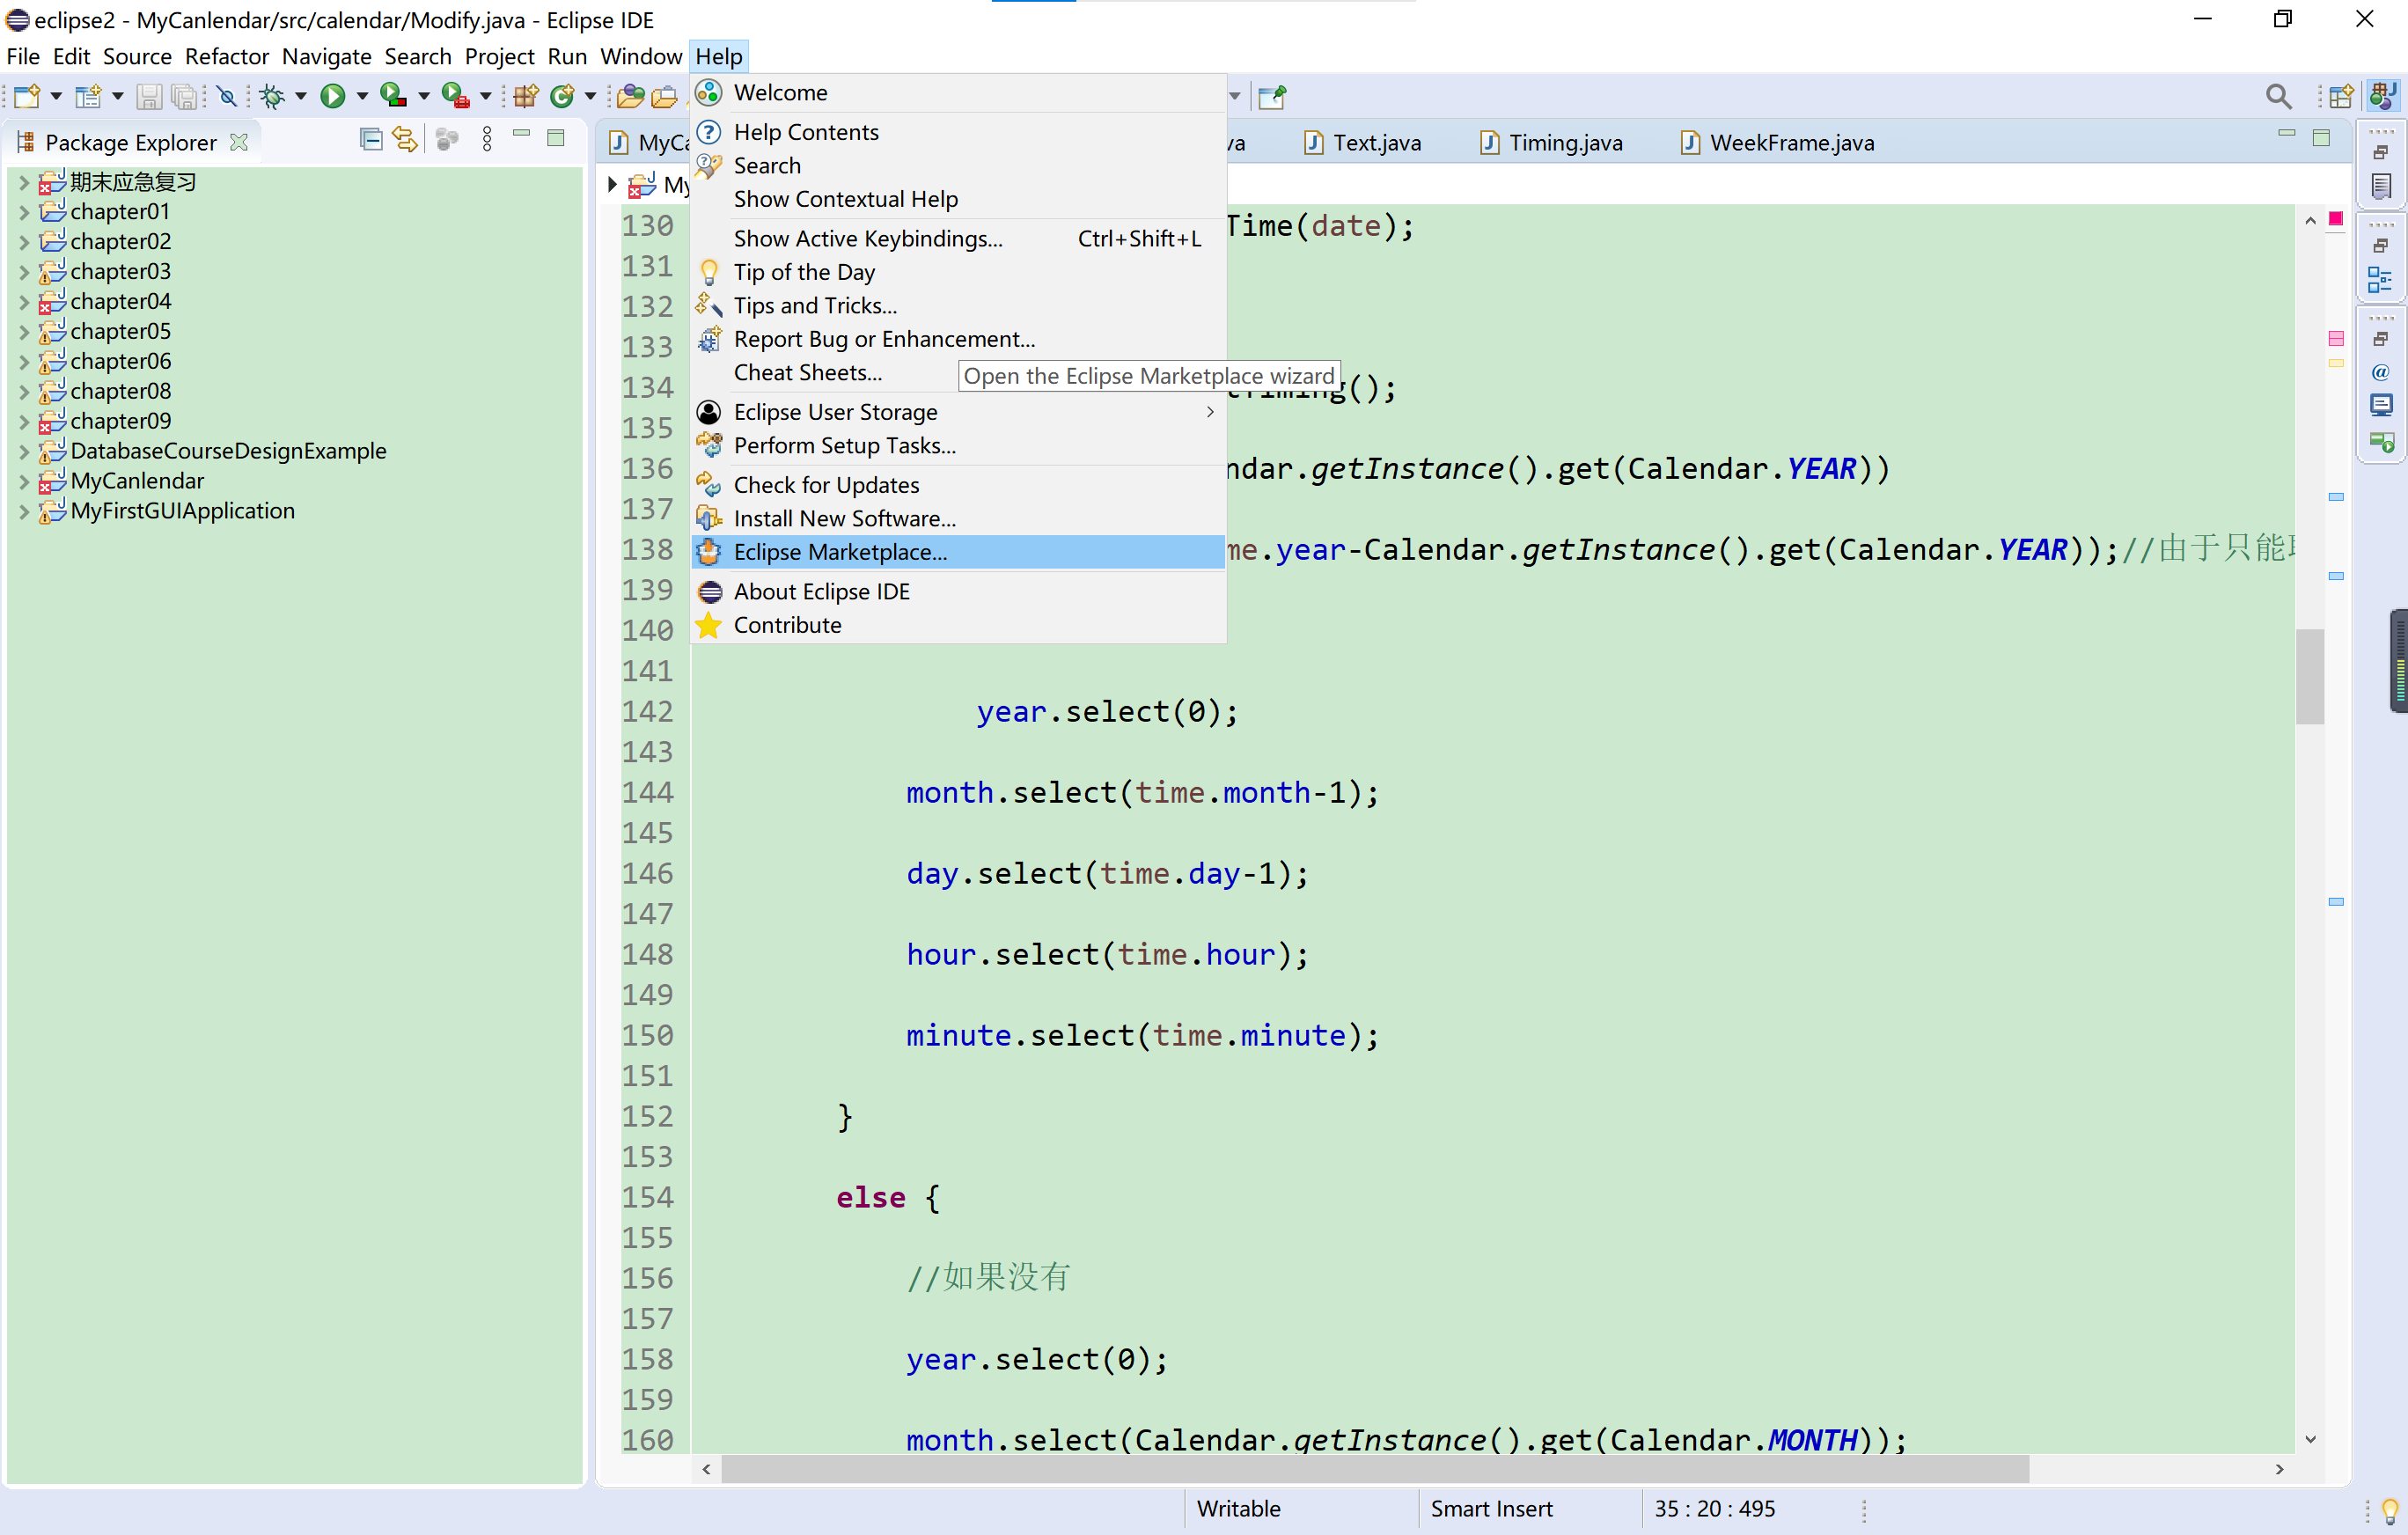The width and height of the screenshot is (2408, 1535).
Task: Open the Source menu
Action: click(x=137, y=56)
